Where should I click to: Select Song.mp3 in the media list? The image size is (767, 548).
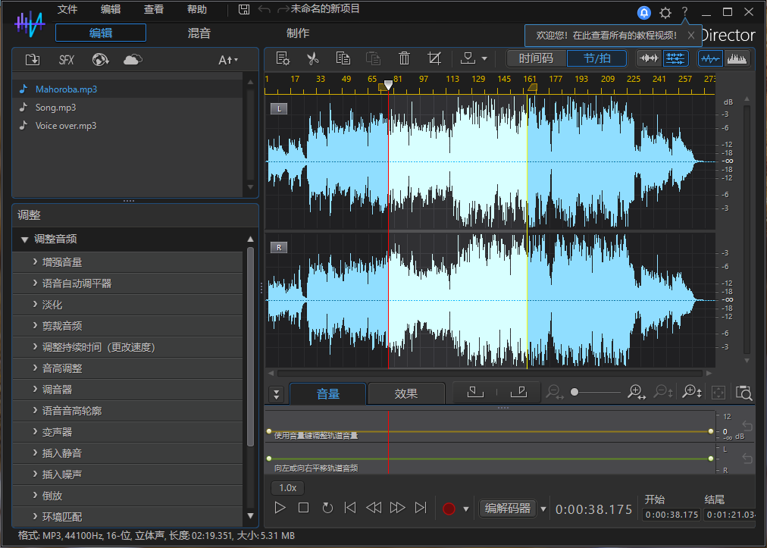[56, 108]
